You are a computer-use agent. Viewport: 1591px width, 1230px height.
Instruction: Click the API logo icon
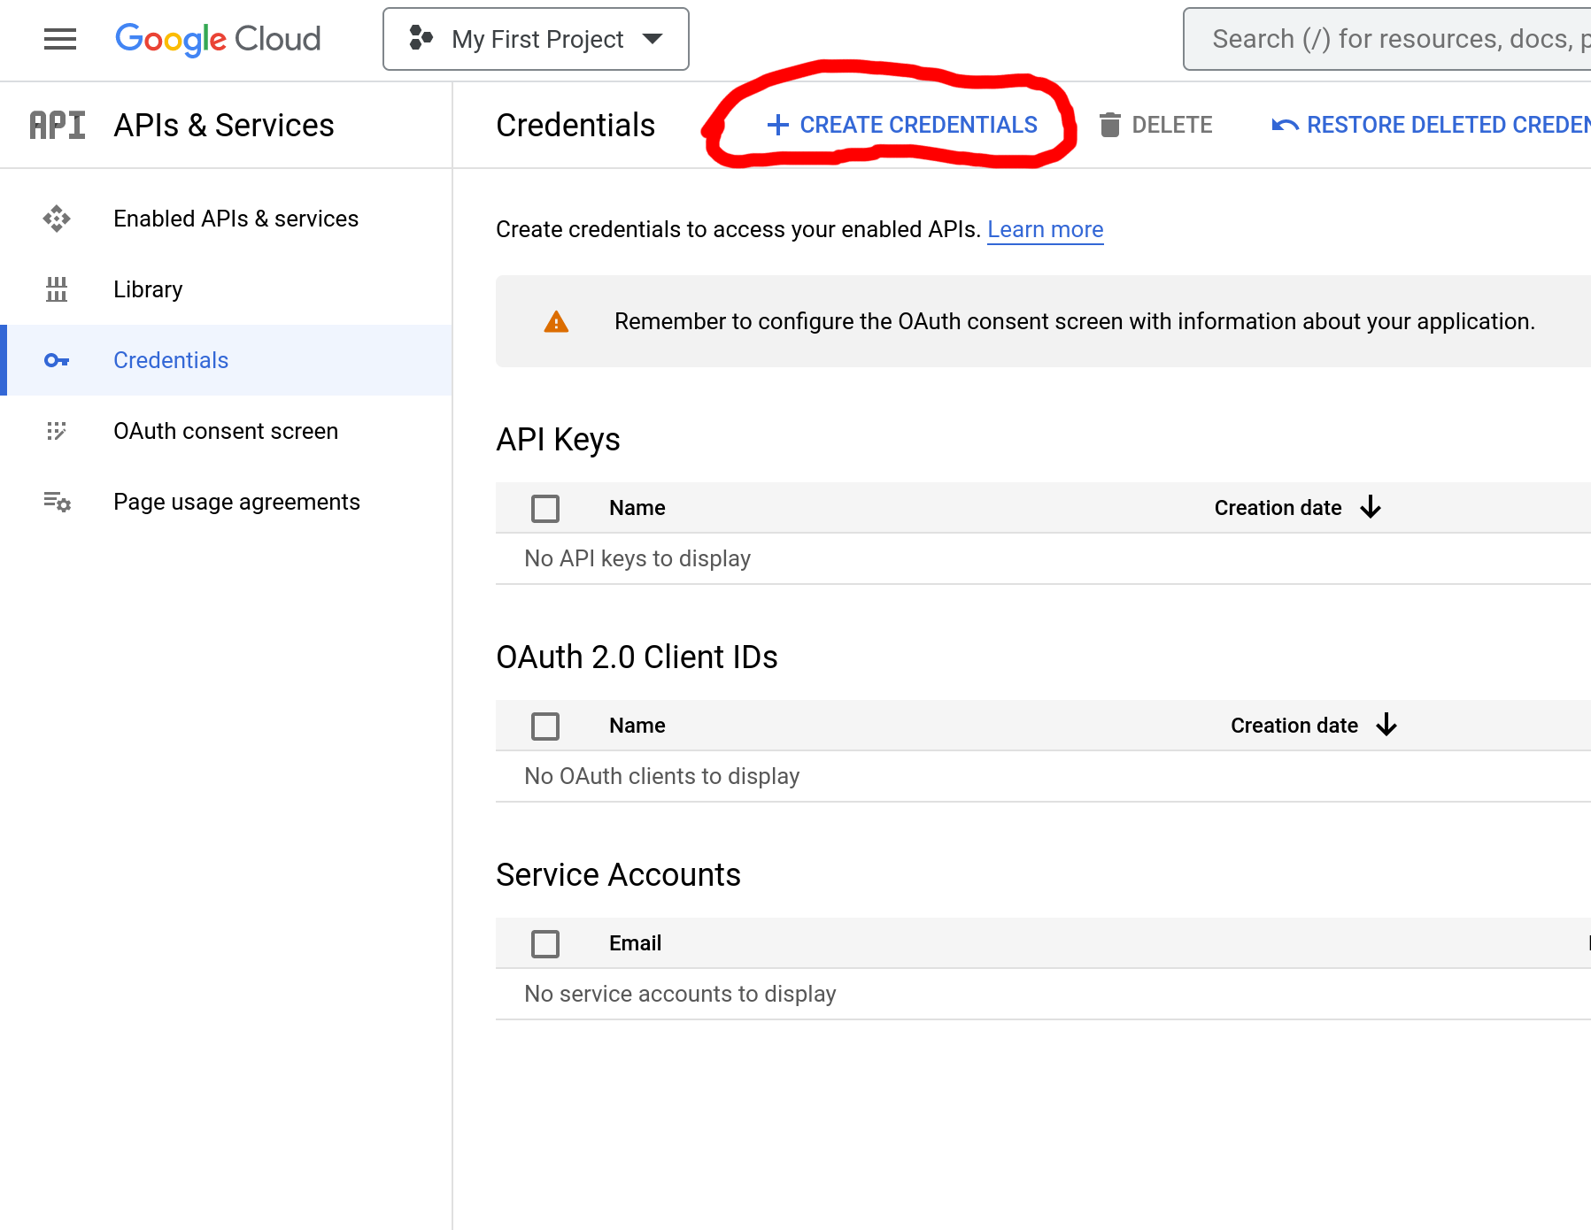point(58,126)
